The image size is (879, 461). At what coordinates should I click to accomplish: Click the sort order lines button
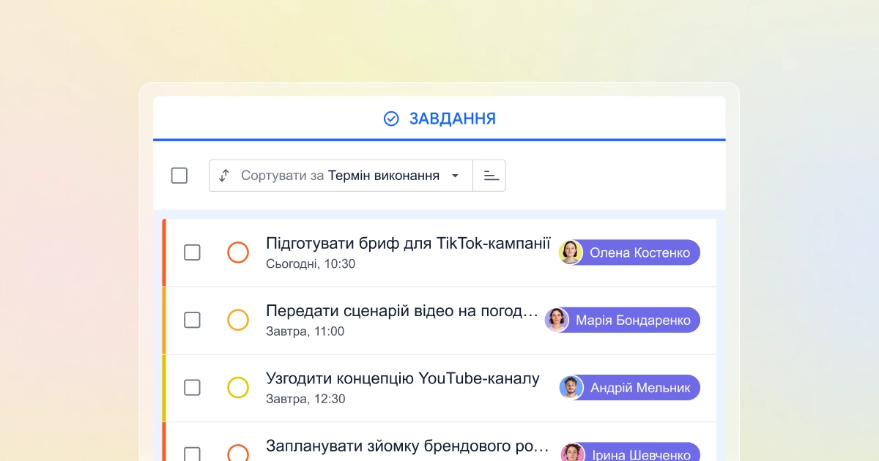tap(490, 176)
